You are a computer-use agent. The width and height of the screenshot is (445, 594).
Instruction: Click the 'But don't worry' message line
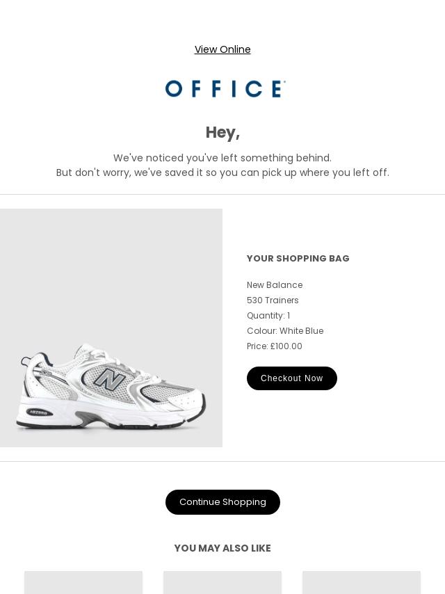pyautogui.click(x=222, y=172)
